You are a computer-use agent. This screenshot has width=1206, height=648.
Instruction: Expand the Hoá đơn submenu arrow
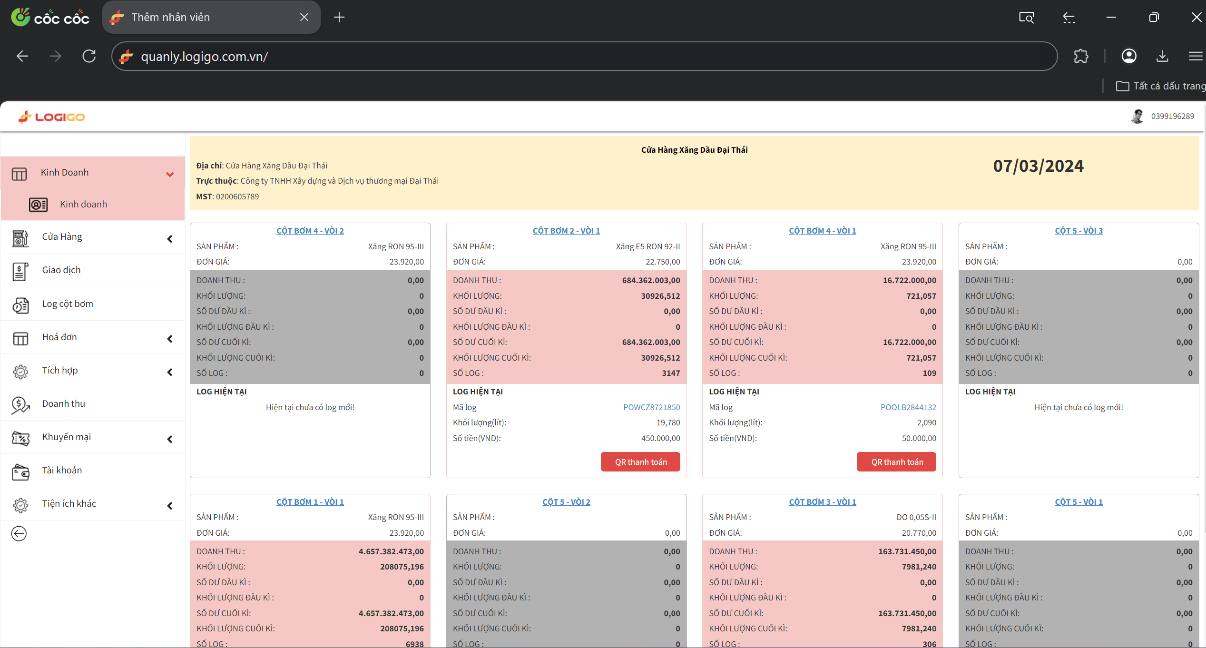click(170, 339)
